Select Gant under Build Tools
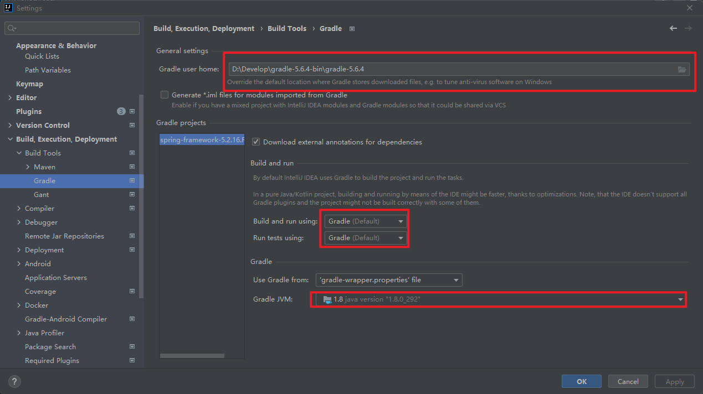Viewport: 703px width, 394px height. [41, 194]
